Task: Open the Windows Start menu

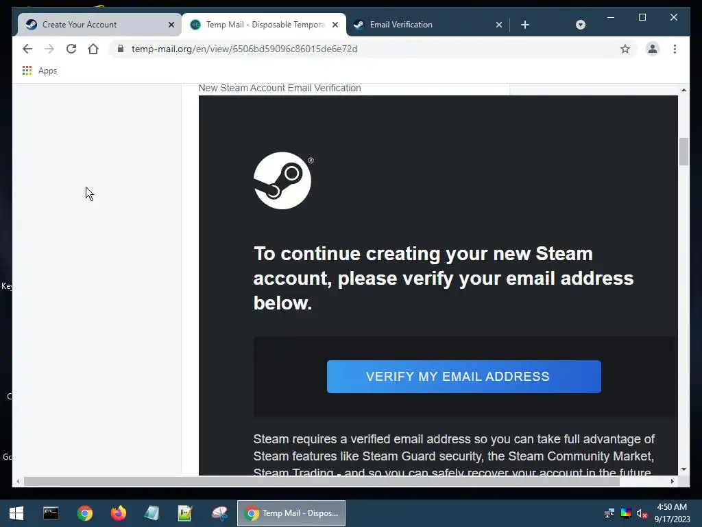Action: [x=16, y=513]
